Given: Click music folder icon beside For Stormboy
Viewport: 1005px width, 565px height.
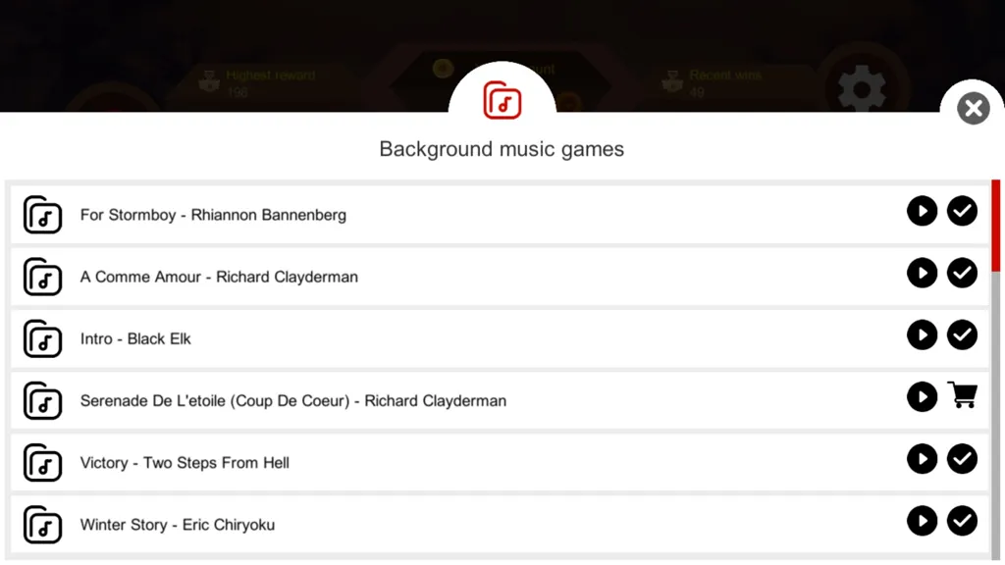Looking at the screenshot, I should [x=42, y=215].
